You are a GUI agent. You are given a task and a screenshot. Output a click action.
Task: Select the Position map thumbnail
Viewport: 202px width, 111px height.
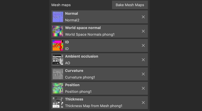tap(58, 88)
